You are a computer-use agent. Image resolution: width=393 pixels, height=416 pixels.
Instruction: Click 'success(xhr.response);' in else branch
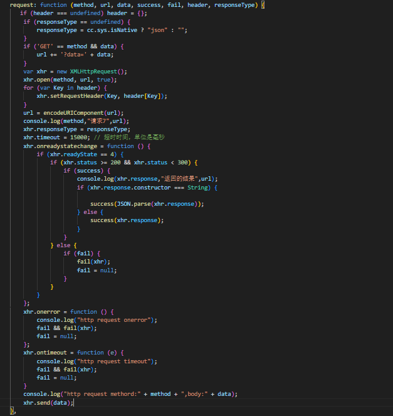pyautogui.click(x=127, y=220)
